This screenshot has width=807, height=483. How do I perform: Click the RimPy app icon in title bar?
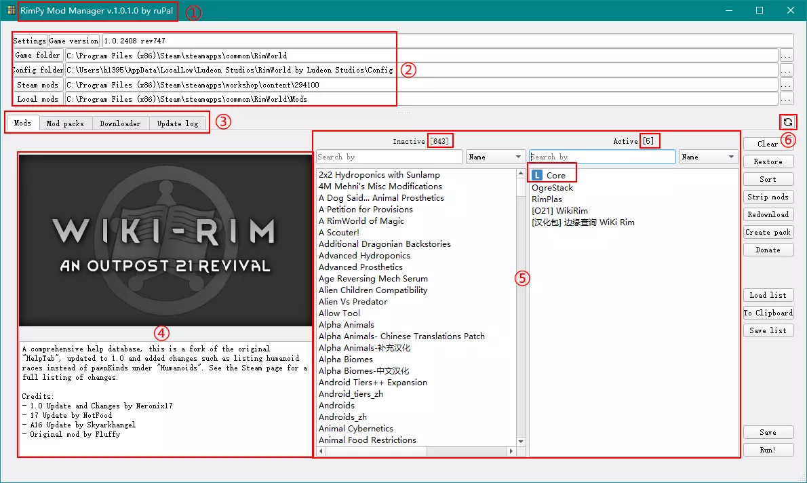point(12,10)
